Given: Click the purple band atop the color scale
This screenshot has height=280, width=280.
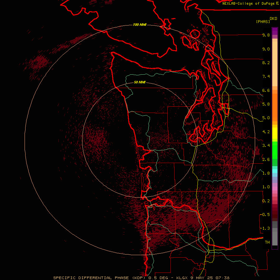Looking at the screenshot, I should 275,31.
